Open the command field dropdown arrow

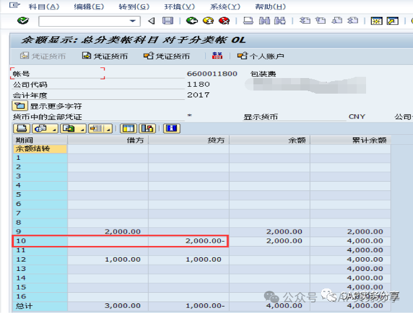click(x=133, y=21)
